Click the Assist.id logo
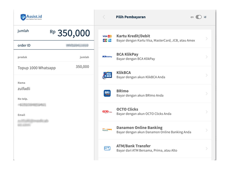 coord(31,17)
